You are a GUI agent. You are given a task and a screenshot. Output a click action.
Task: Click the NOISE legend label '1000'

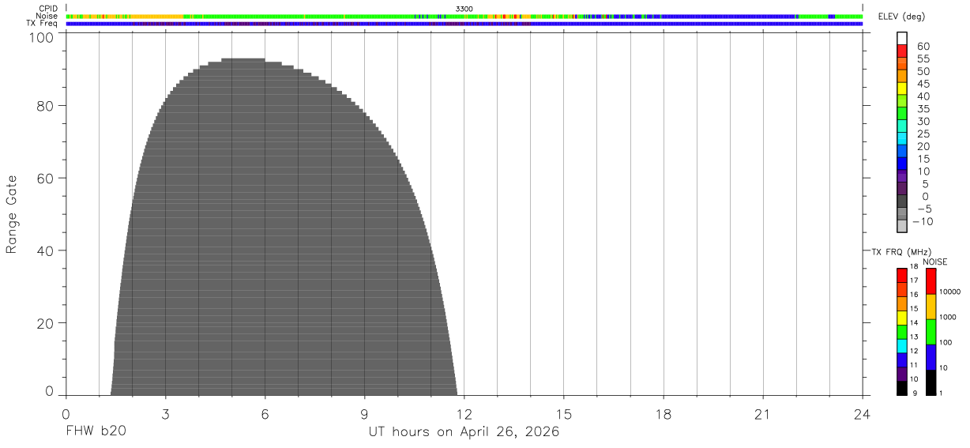(x=947, y=317)
